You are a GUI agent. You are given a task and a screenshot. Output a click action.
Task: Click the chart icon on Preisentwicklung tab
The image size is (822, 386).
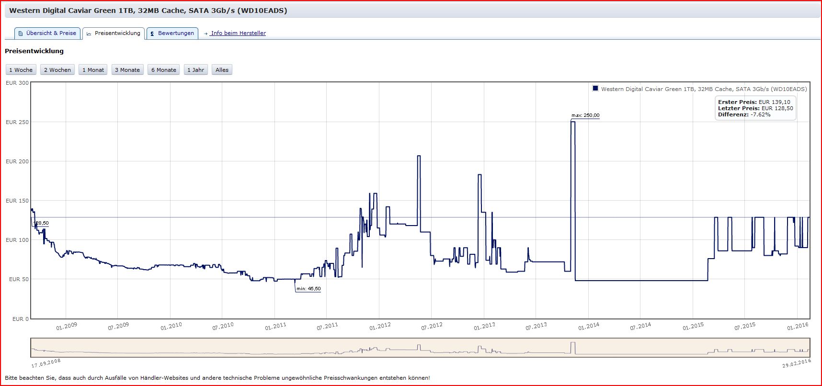[89, 34]
